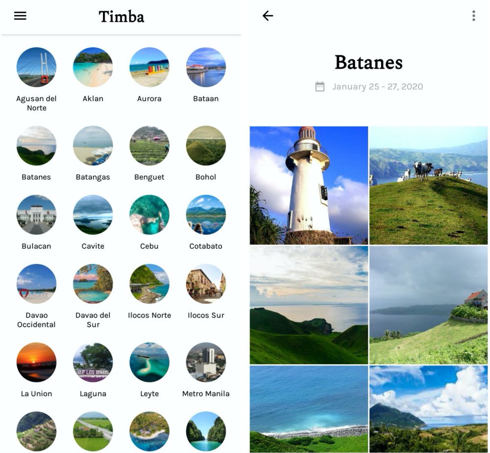Image resolution: width=490 pixels, height=453 pixels.
Task: Select the Bohol label
Action: point(206,177)
